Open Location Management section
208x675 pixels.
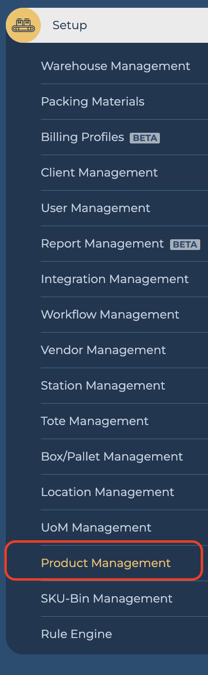(108, 492)
